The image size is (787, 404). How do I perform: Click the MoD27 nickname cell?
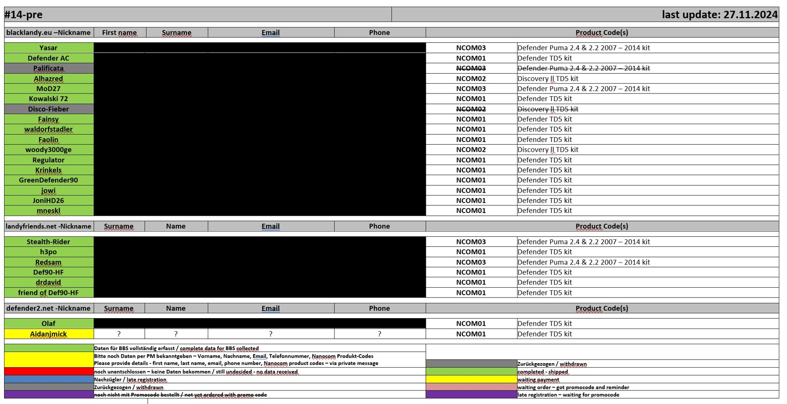pyautogui.click(x=49, y=89)
